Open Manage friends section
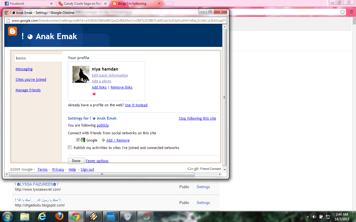 (x=28, y=90)
